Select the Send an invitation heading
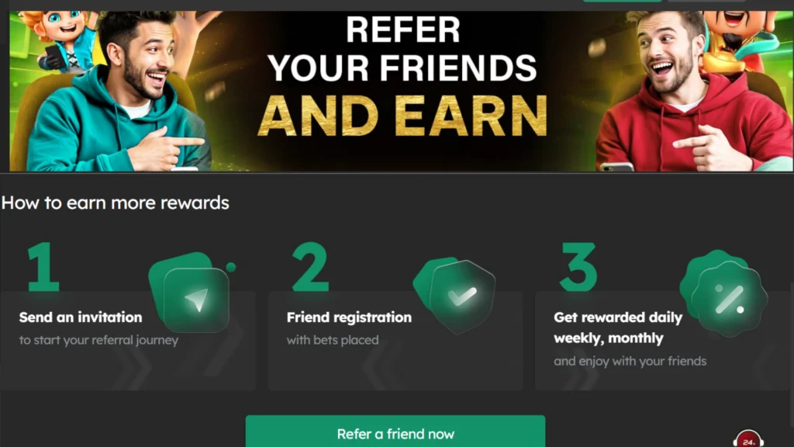Image resolution: width=794 pixels, height=447 pixels. [81, 317]
